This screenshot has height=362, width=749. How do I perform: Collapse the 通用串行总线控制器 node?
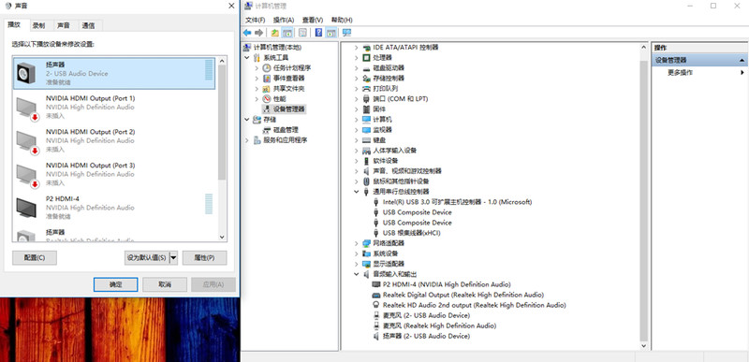356,192
